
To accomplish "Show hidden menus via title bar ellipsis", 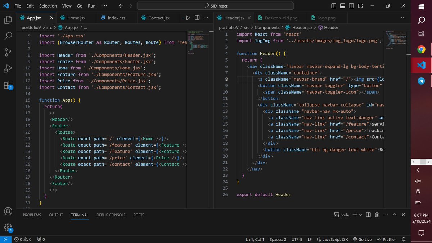I will (104, 6).
